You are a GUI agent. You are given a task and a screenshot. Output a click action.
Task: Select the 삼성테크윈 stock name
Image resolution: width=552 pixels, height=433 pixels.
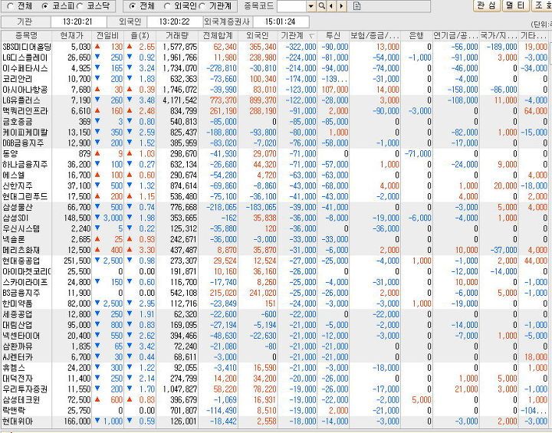point(21,400)
